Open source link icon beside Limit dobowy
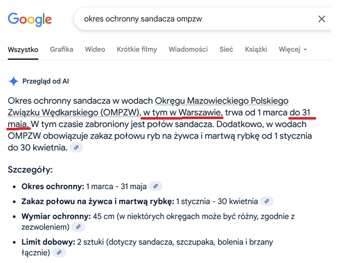Image resolution: width=344 pixels, height=263 pixels. coord(59,253)
